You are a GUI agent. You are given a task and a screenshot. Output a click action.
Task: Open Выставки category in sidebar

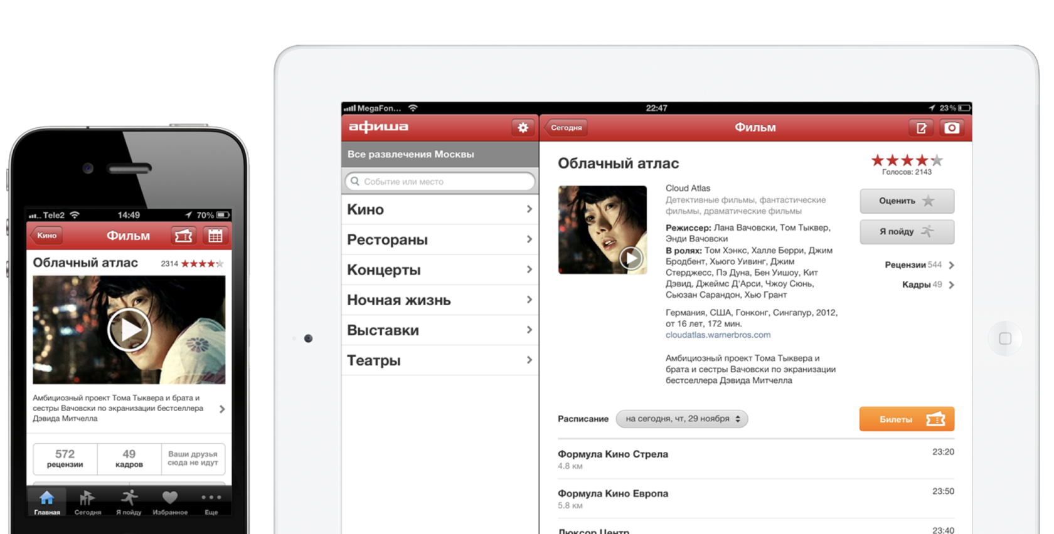pos(440,330)
